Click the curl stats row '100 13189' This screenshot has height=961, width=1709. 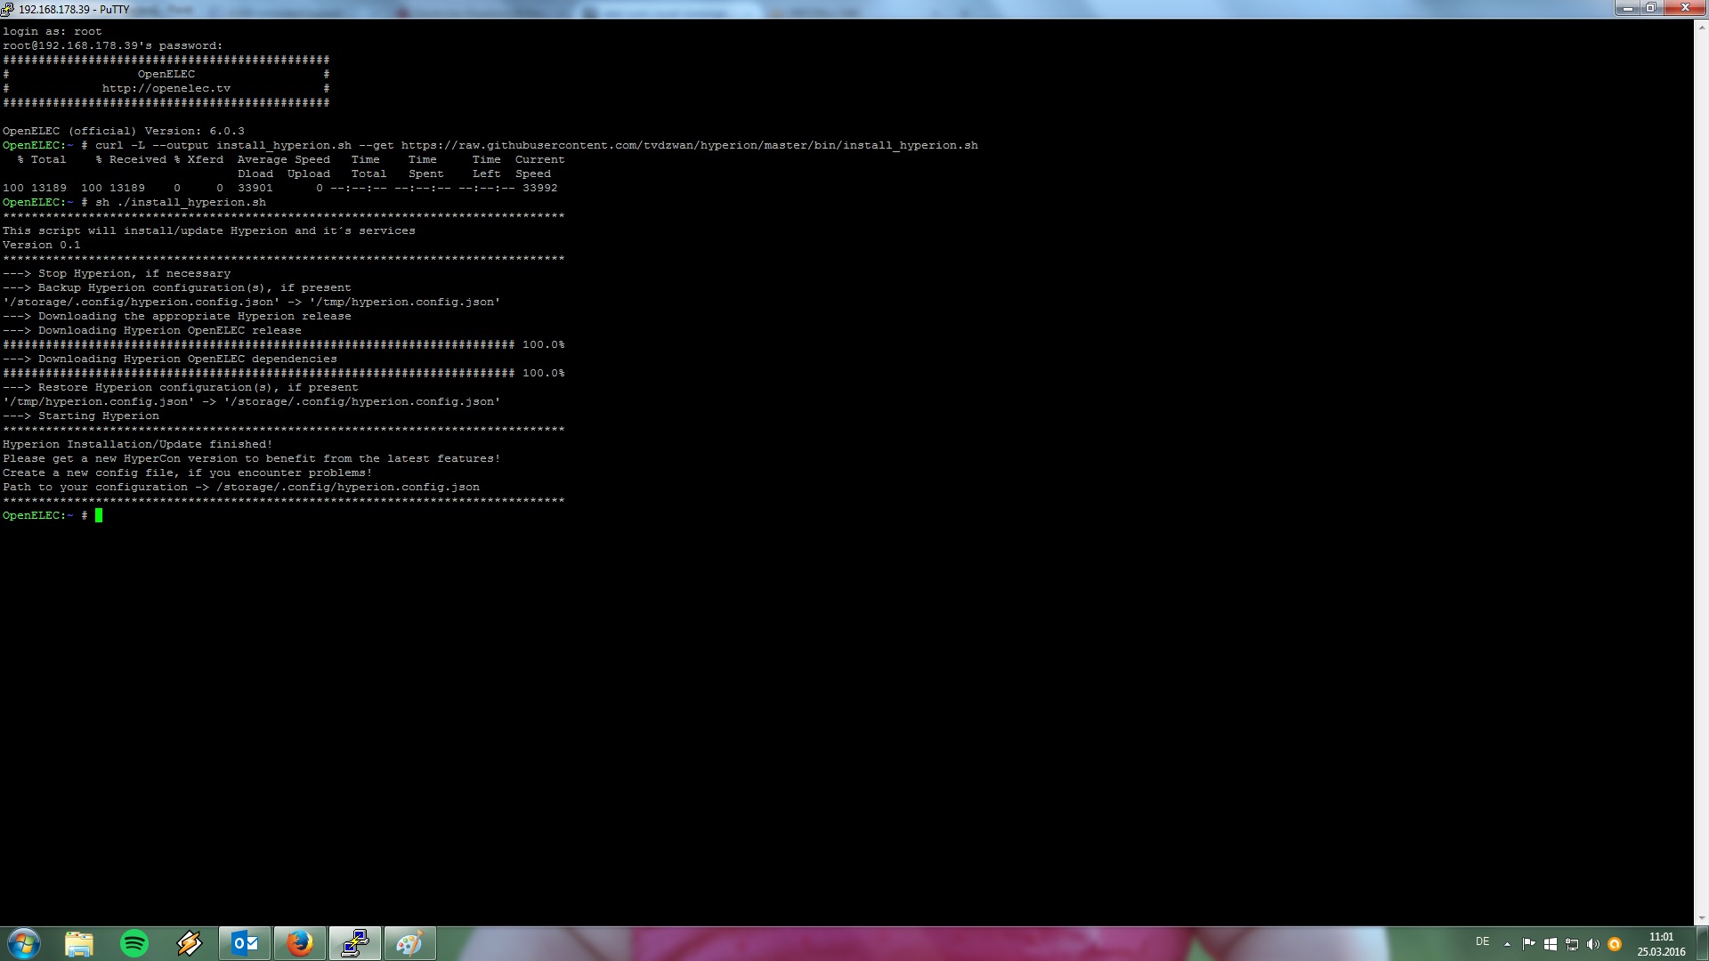tap(280, 188)
